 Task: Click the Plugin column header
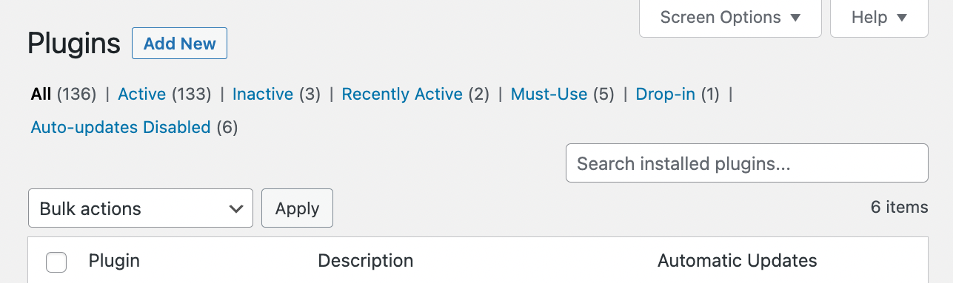pyautogui.click(x=114, y=261)
